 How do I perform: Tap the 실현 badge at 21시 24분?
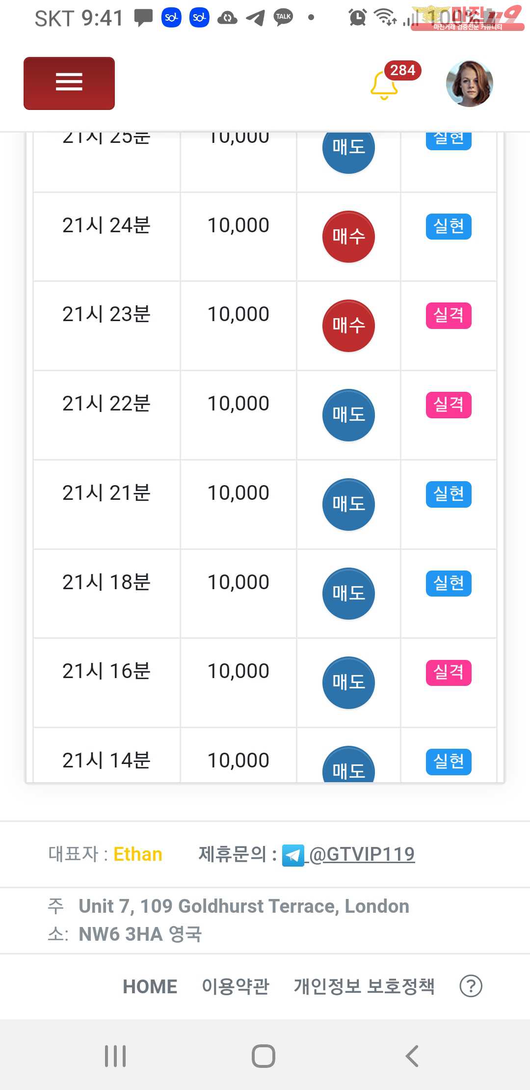click(449, 226)
